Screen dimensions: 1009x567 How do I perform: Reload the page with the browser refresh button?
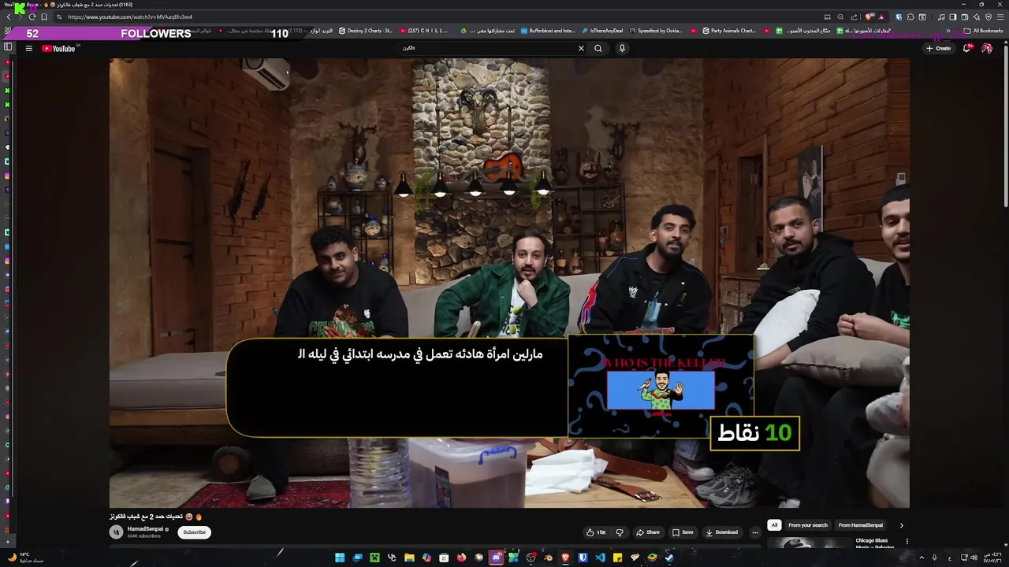pos(32,17)
